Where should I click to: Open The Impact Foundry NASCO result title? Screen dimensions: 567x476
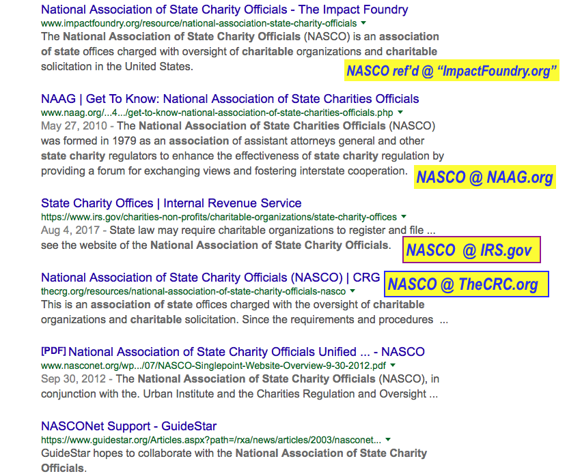click(224, 10)
